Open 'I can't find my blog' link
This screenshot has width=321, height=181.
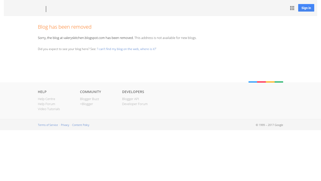pyautogui.click(x=127, y=49)
